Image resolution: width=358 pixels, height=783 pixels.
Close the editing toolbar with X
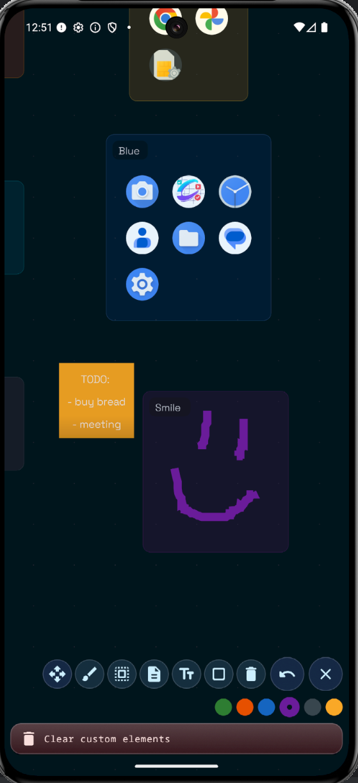[325, 674]
